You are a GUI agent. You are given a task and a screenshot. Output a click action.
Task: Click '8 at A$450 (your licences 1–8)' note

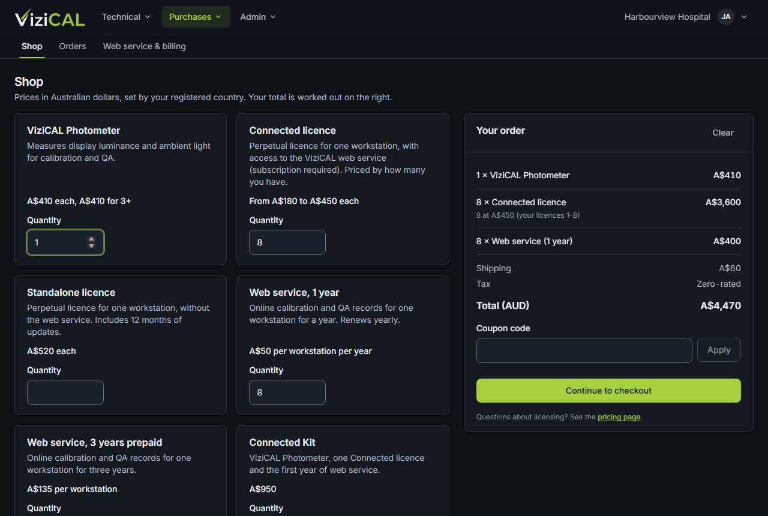[x=528, y=215]
